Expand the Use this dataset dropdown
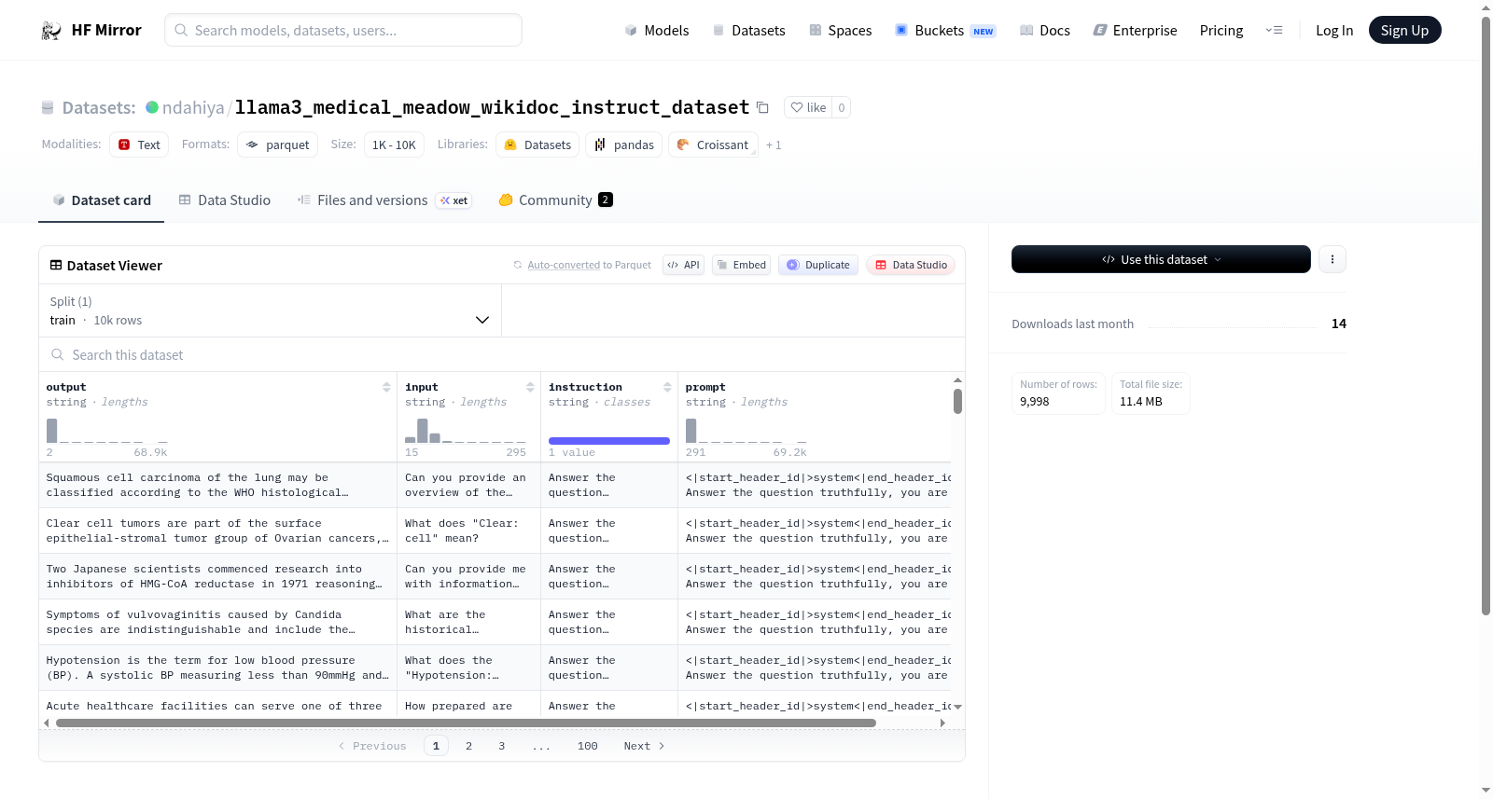Screen dimensions: 1493x799 pyautogui.click(x=1161, y=259)
